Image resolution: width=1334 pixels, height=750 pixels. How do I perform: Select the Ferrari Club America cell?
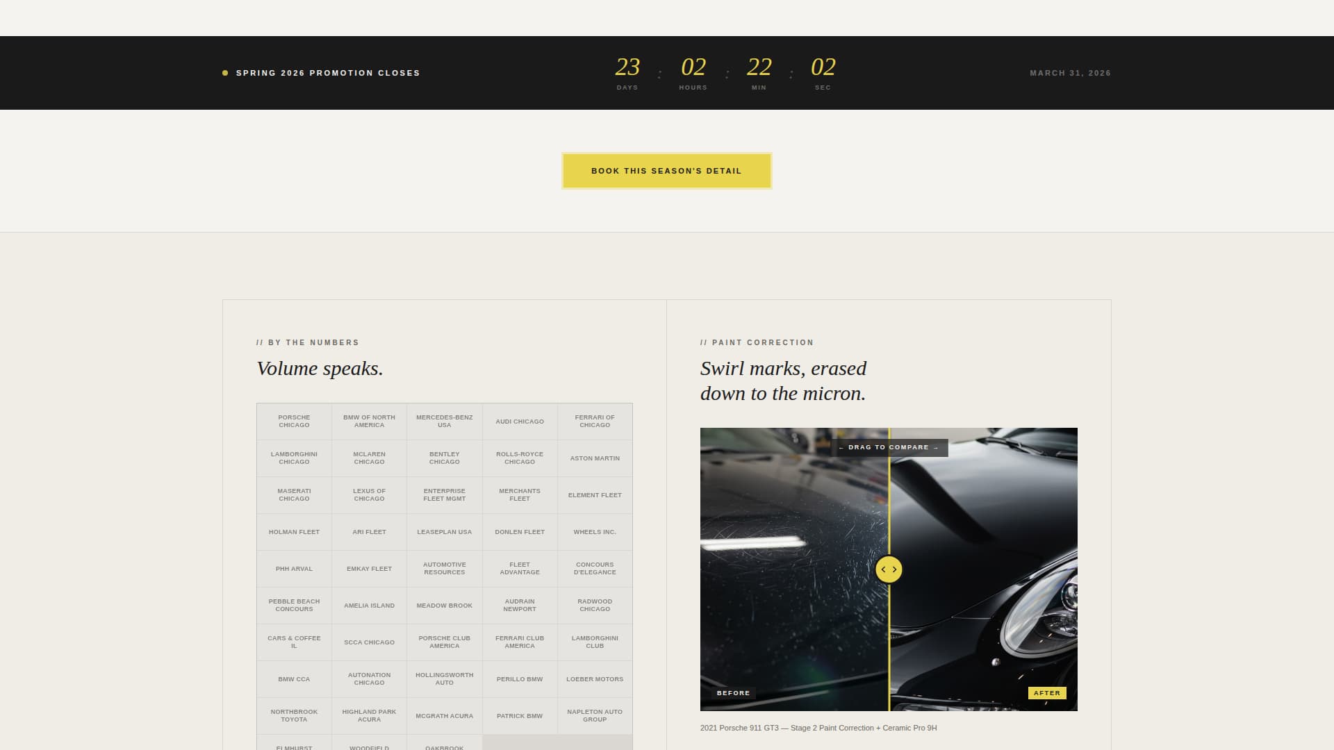[x=520, y=642]
